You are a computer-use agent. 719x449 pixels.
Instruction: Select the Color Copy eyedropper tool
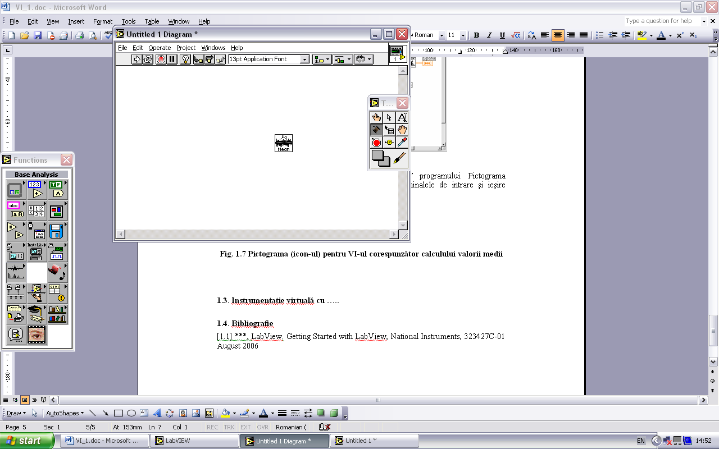(x=402, y=143)
